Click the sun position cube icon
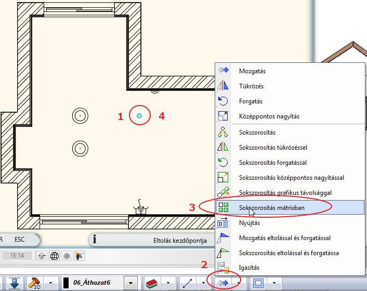 42,256
